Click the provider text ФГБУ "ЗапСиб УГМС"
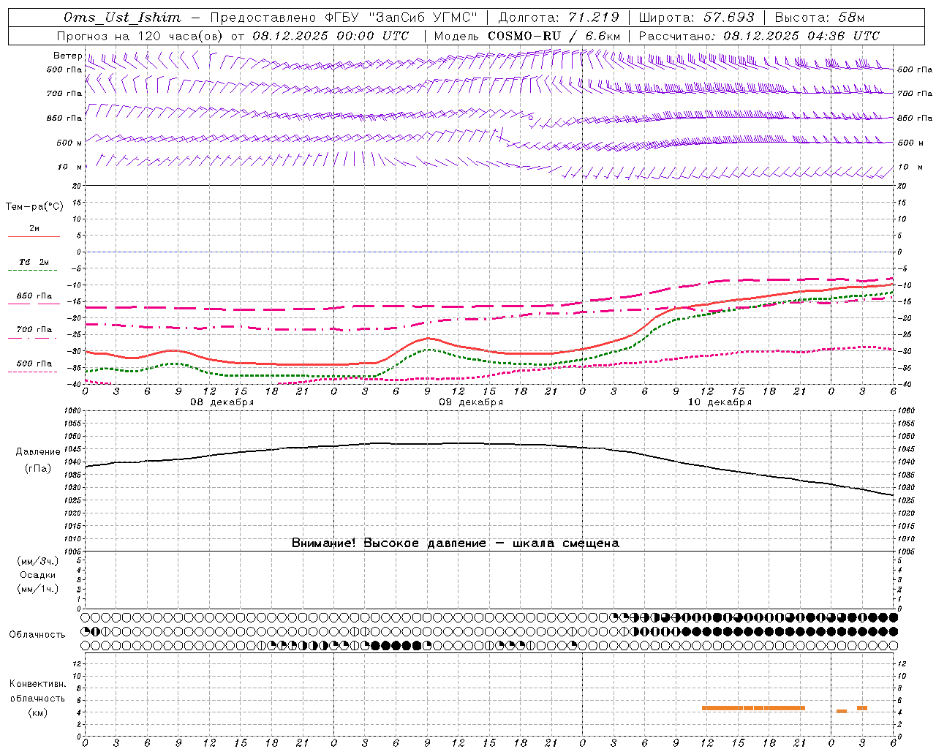 (x=401, y=18)
